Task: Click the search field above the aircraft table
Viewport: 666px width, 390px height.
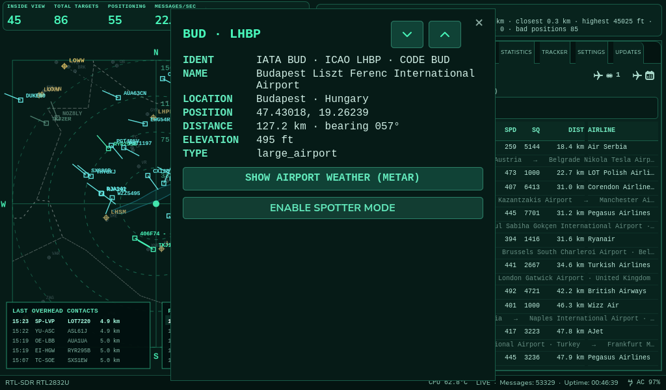Action: 576,107
